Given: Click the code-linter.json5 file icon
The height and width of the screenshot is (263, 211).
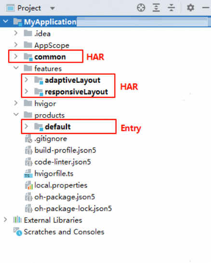Looking at the screenshot, I should point(28,162).
